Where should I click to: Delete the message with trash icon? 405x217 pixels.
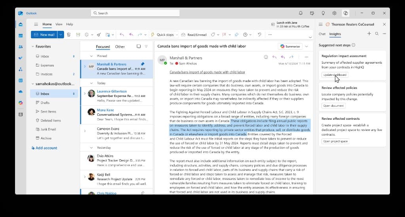coord(69,34)
